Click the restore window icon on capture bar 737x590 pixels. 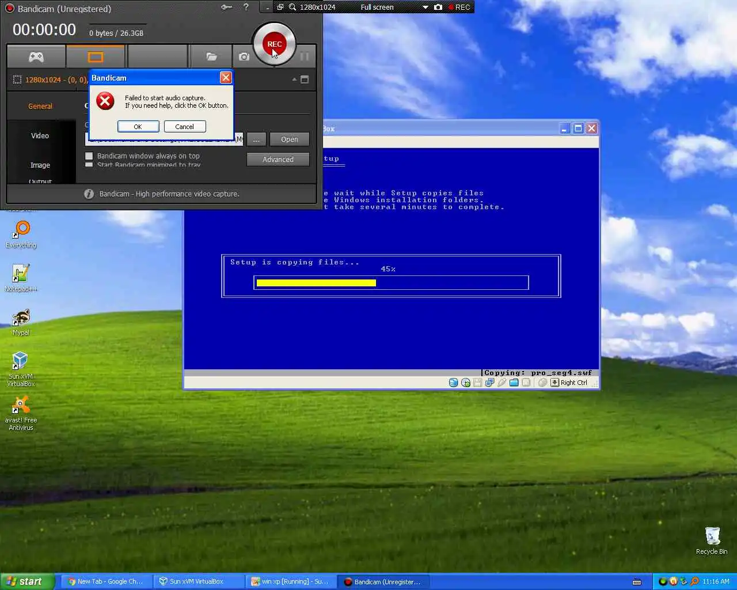coord(280,7)
